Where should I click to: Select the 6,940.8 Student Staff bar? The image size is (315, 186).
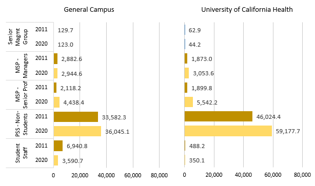[x=58, y=146]
